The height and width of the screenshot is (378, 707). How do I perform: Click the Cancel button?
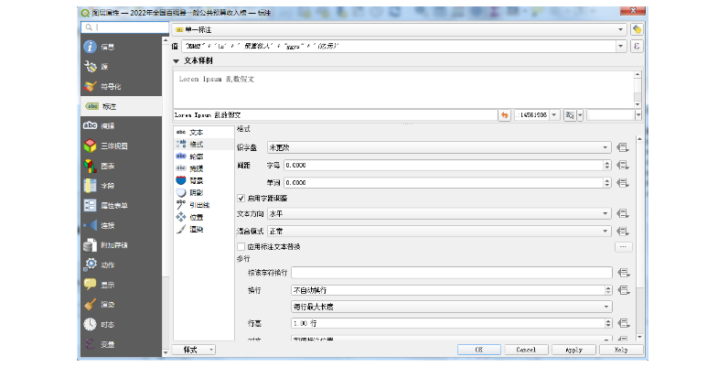(526, 350)
